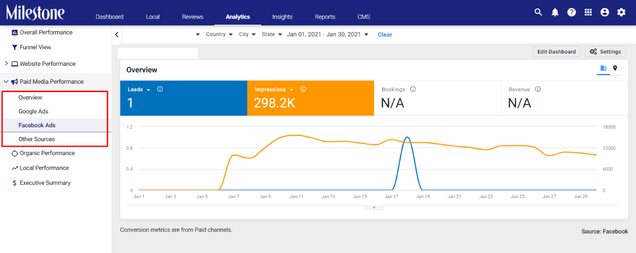
Task: Expand the Website Performance tree item
Action: (6, 63)
